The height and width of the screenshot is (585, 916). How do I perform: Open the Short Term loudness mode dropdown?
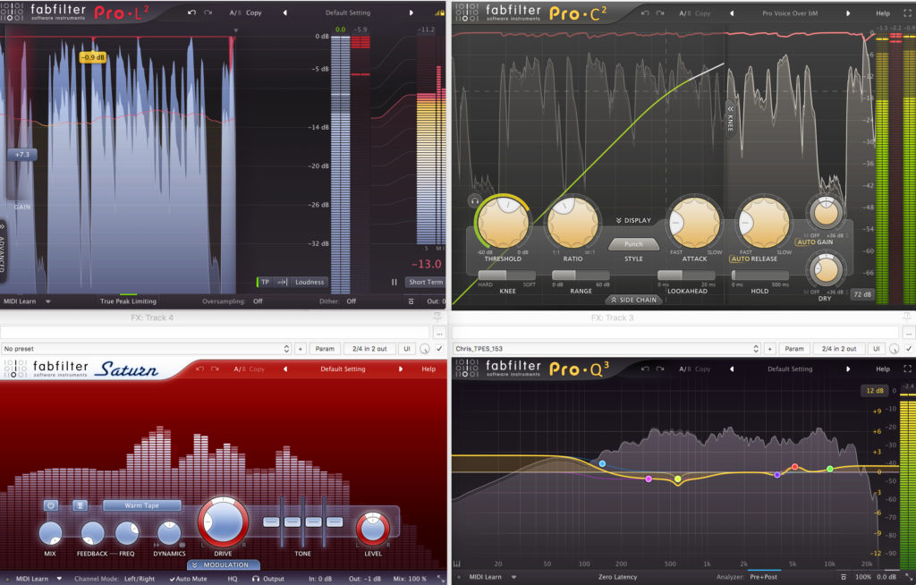click(x=425, y=283)
